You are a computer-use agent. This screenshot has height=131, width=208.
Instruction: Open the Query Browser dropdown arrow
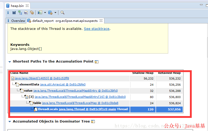coord(55,13)
